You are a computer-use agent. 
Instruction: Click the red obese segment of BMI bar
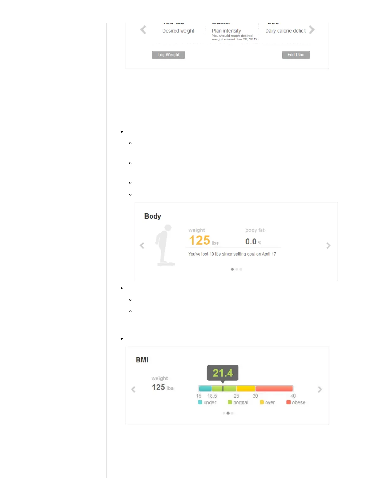[x=274, y=388]
